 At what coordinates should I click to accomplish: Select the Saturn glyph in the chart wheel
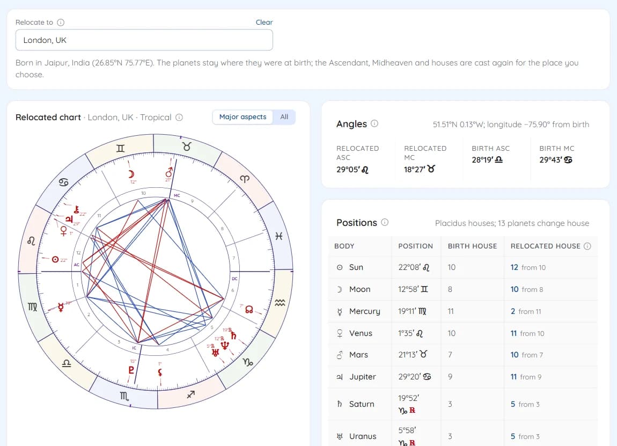pos(234,335)
